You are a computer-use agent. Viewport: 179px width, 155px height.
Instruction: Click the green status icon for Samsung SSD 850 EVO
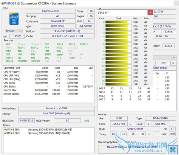pos(5,133)
